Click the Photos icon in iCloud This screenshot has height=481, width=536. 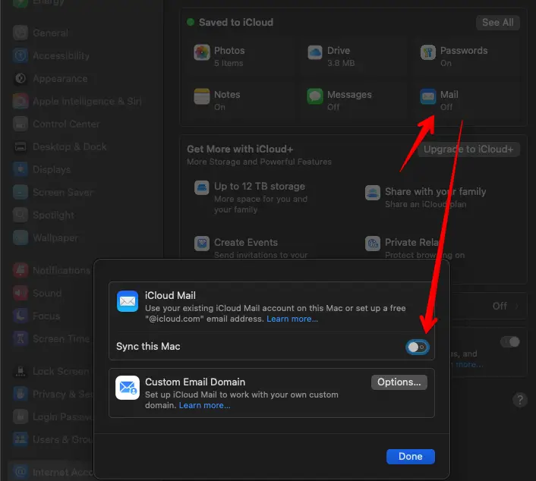coord(201,52)
